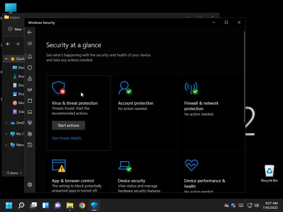Screen dimensions: 283x212
Task: Open Widgets on taskbar
Action: pyautogui.click(x=46, y=205)
